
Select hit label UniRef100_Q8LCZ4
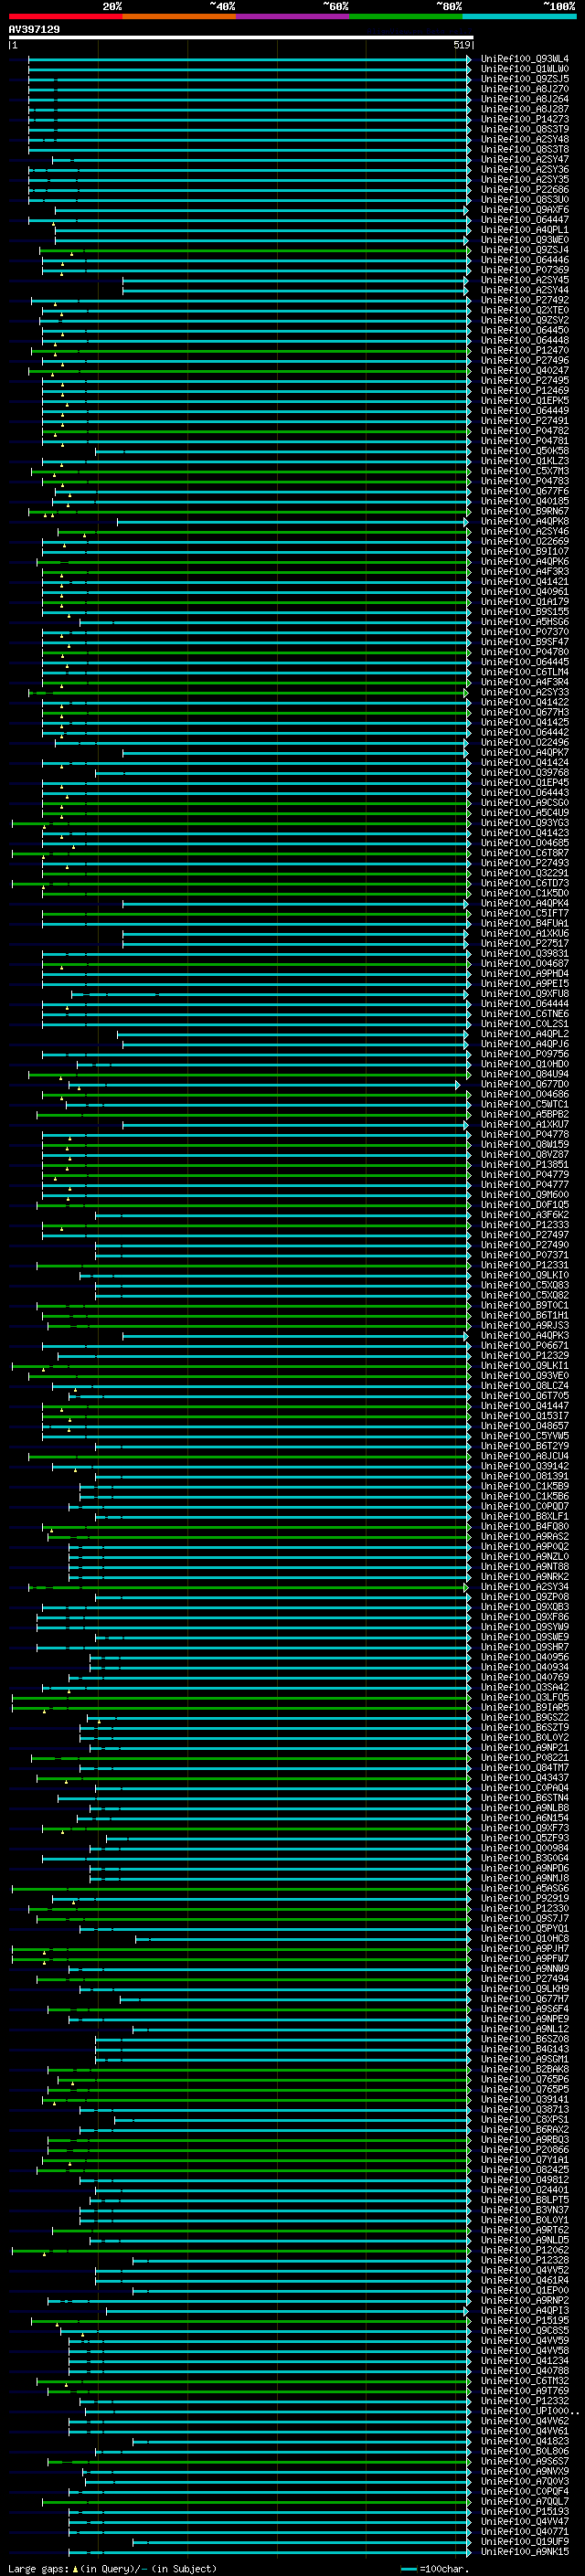(x=524, y=1385)
